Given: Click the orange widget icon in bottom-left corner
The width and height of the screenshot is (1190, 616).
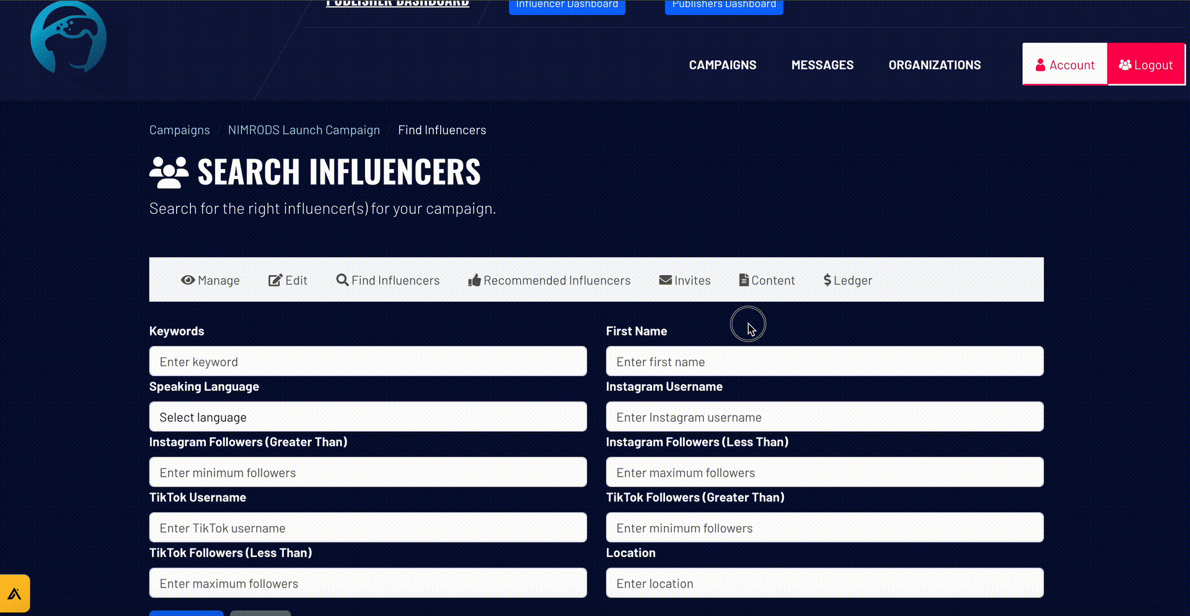Looking at the screenshot, I should point(15,593).
